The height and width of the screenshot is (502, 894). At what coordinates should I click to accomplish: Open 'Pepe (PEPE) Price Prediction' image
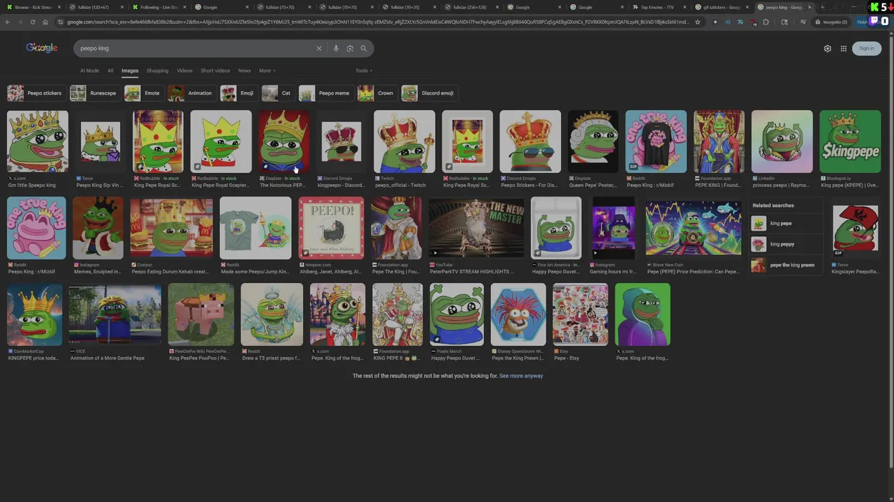694,228
